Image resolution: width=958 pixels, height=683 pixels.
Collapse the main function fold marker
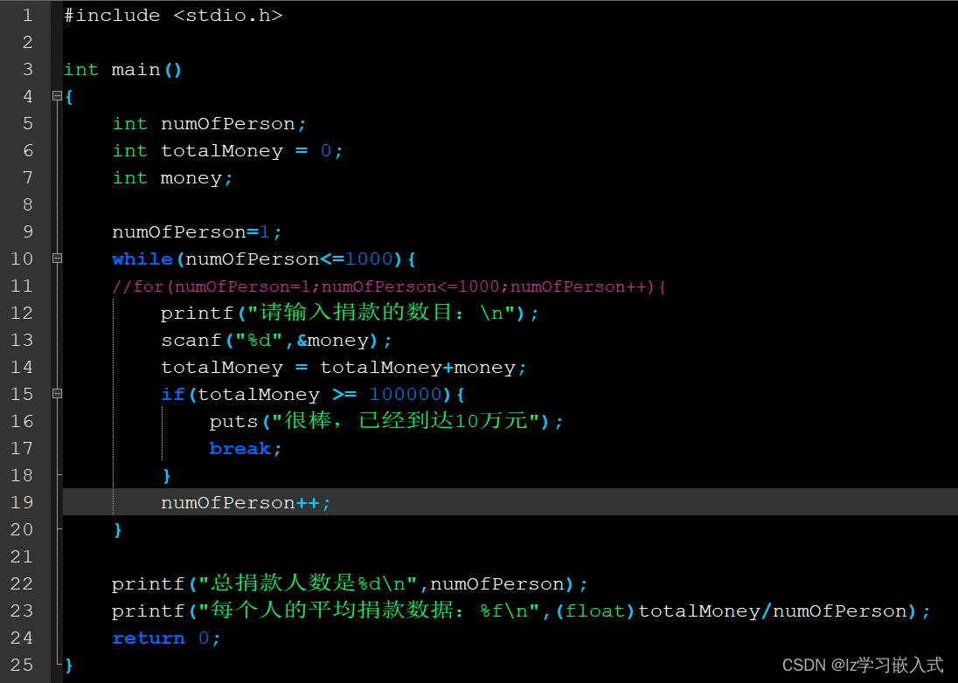55,96
